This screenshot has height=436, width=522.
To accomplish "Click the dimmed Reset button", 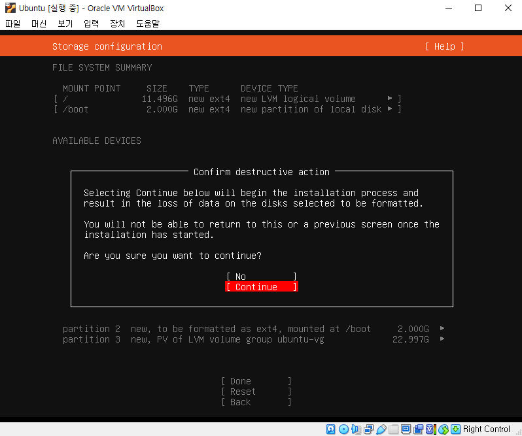I will 256,392.
